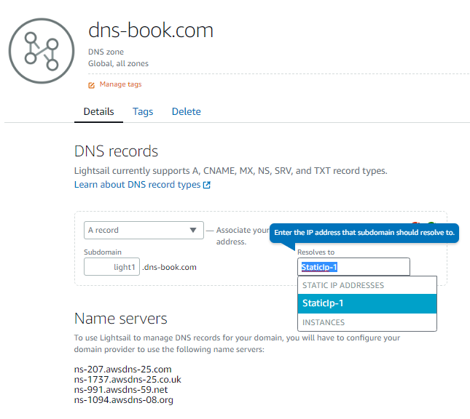This screenshot has width=470, height=419.
Task: Open Learn about DNS record types link
Action: point(137,185)
